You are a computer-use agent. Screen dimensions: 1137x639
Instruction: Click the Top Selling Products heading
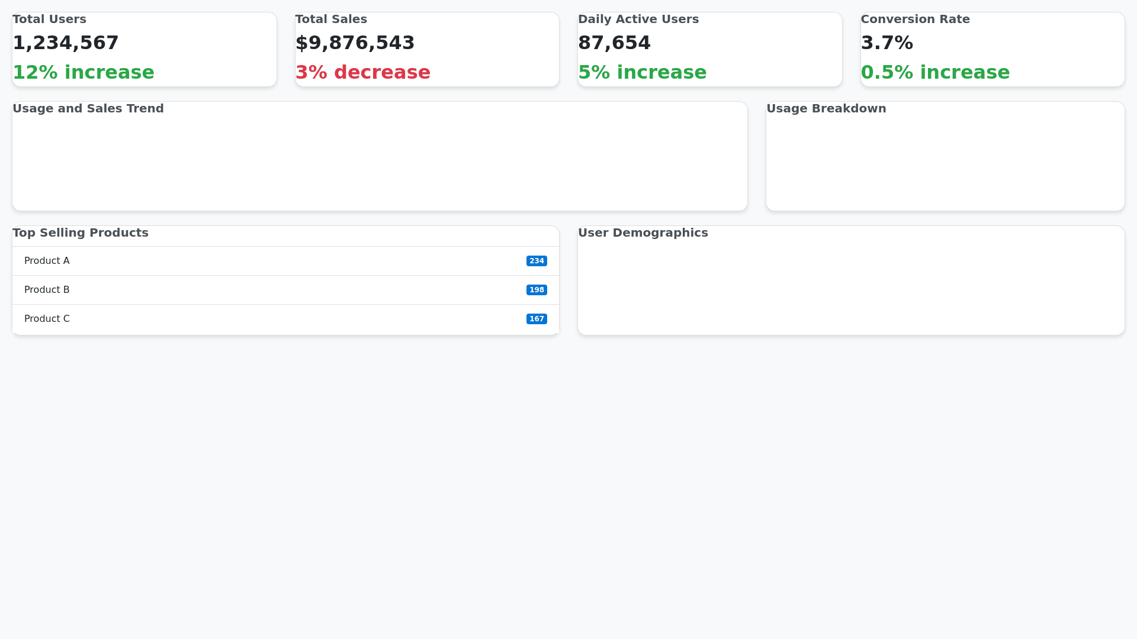pyautogui.click(x=81, y=233)
